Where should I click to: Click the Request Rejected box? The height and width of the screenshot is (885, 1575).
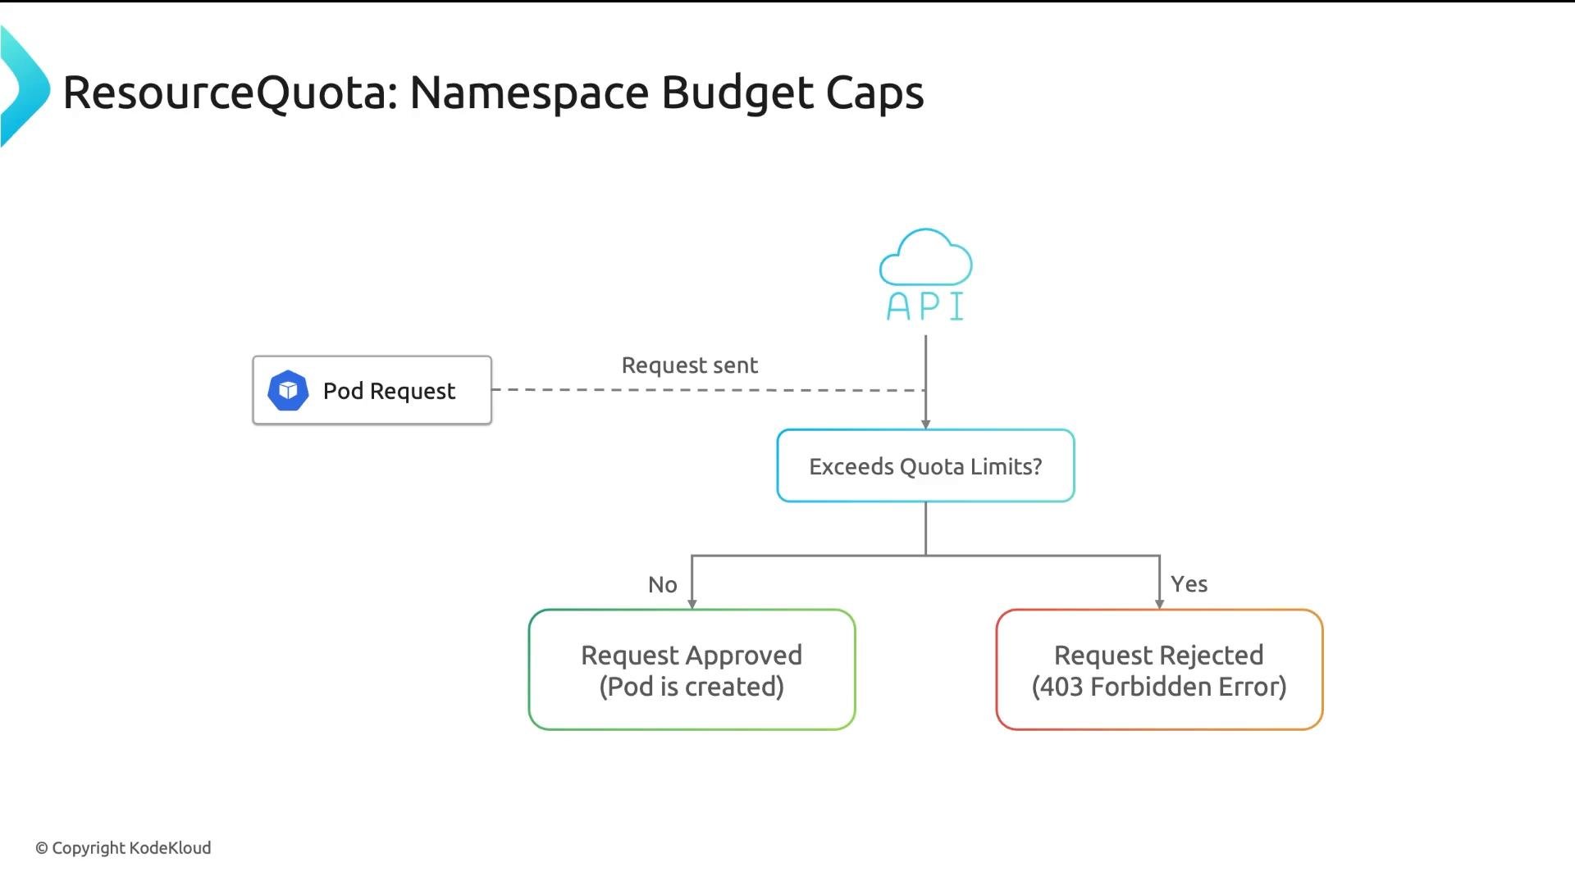(1159, 669)
